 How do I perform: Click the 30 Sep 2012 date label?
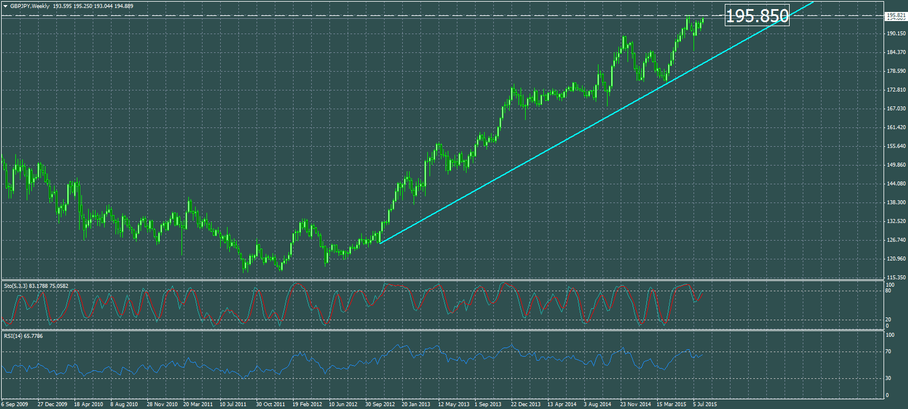click(379, 404)
